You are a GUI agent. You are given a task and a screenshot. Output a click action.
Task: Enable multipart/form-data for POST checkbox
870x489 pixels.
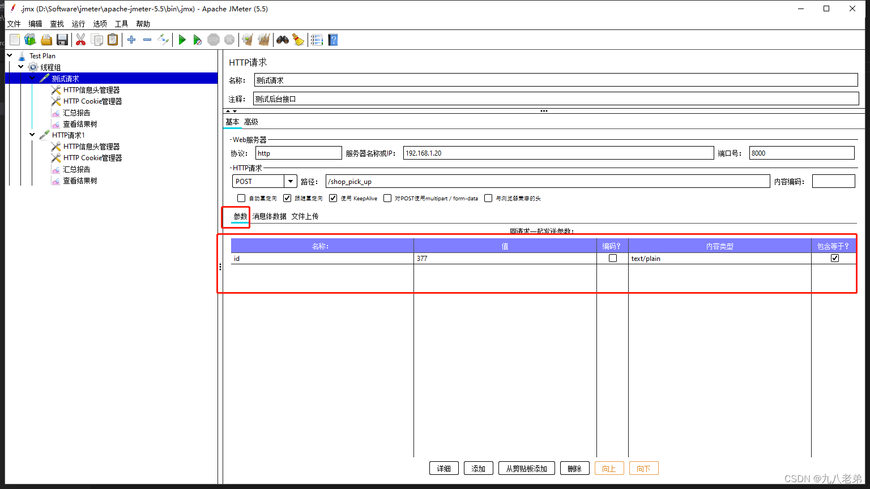(387, 198)
